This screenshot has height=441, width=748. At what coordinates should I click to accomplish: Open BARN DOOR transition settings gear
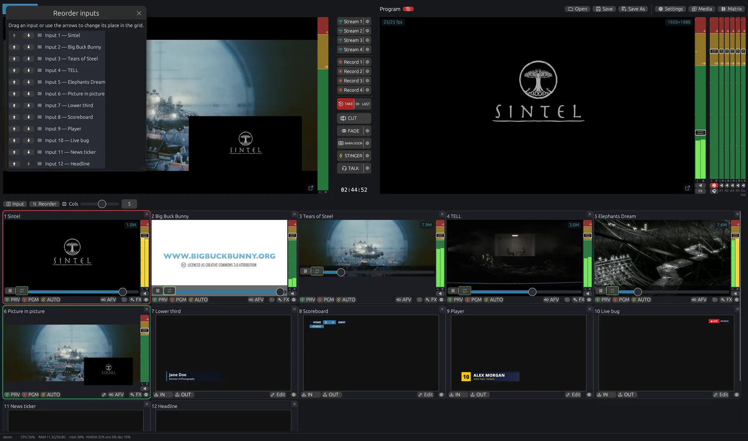tap(367, 143)
